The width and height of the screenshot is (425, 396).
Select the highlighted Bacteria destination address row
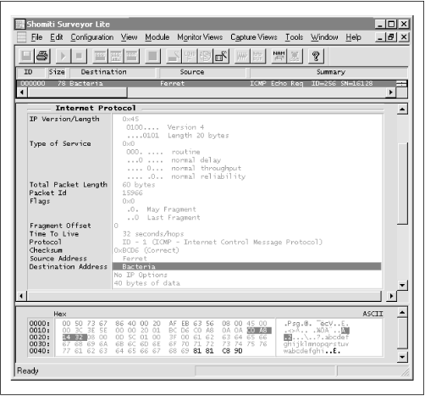pyautogui.click(x=247, y=266)
